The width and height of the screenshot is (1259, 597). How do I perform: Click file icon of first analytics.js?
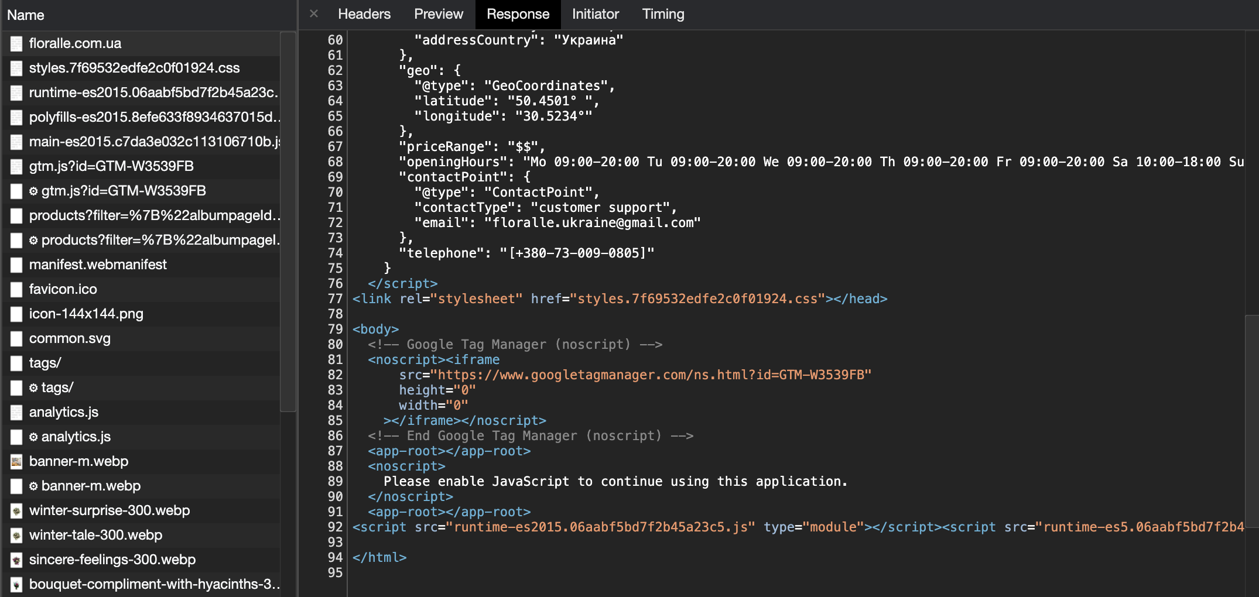point(16,412)
